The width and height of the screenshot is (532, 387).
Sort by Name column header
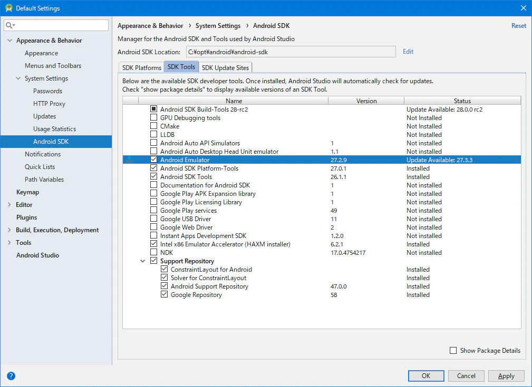[234, 101]
